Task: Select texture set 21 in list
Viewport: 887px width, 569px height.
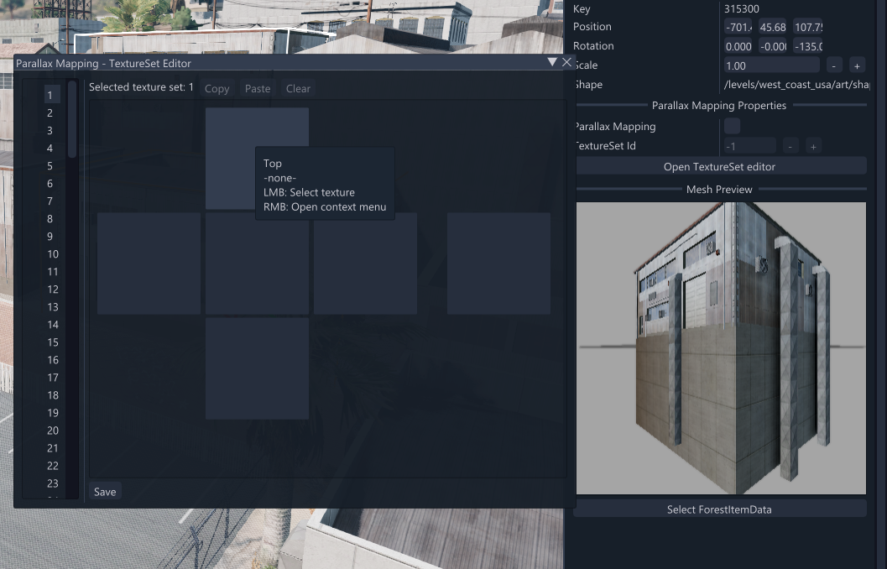Action: pos(52,448)
